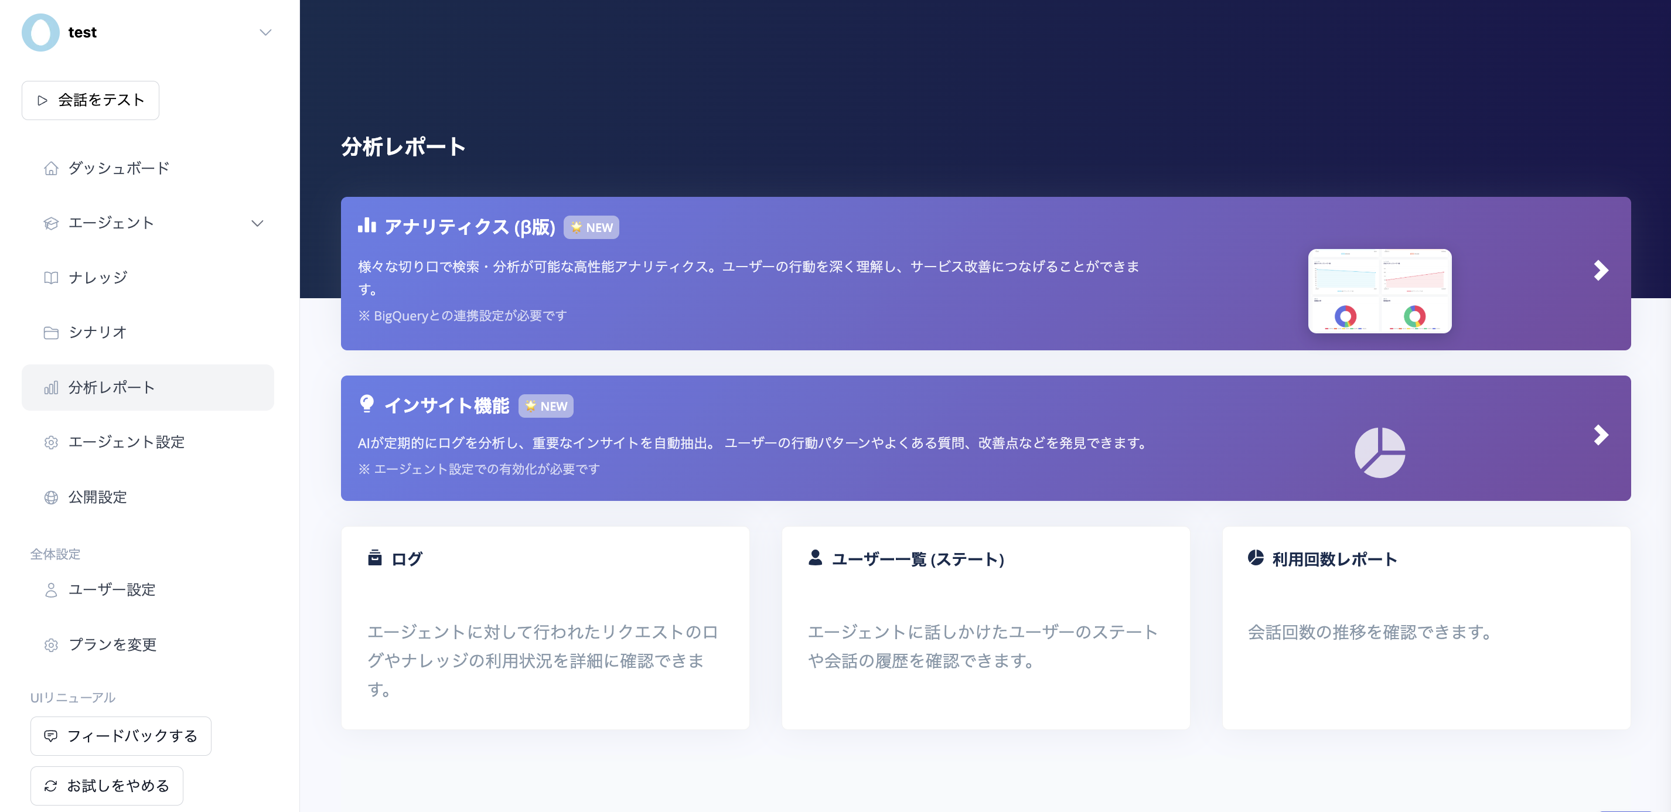Open アナリティクス via right arrow chevron
The image size is (1671, 812).
click(1600, 271)
